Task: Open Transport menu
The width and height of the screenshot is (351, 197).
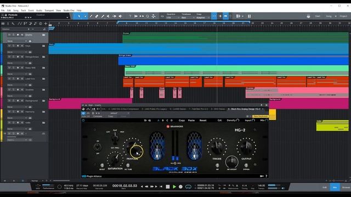Action: tap(49, 10)
